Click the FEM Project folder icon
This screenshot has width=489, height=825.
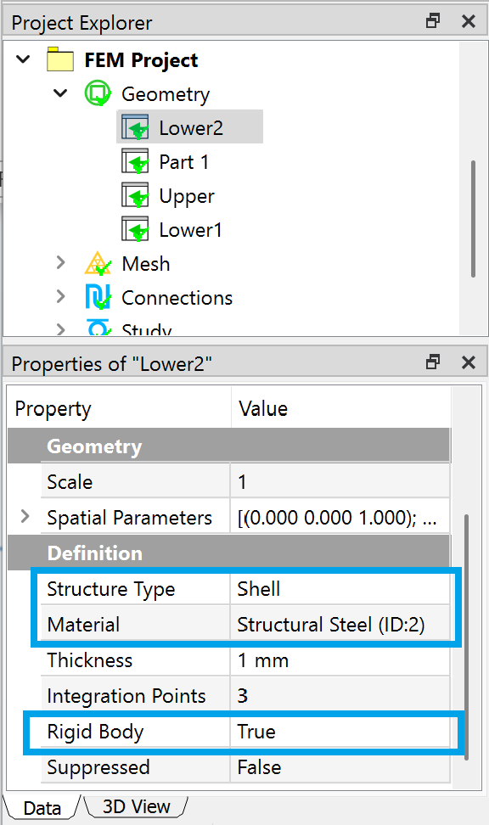point(60,59)
